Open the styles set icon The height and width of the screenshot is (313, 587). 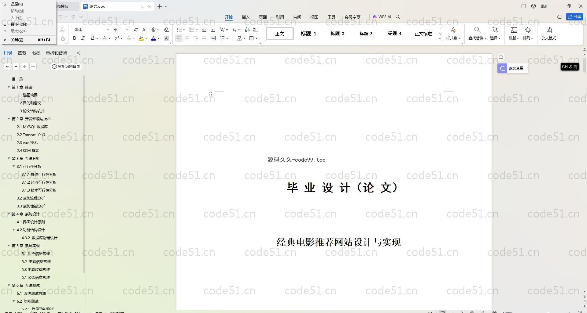click(x=453, y=30)
